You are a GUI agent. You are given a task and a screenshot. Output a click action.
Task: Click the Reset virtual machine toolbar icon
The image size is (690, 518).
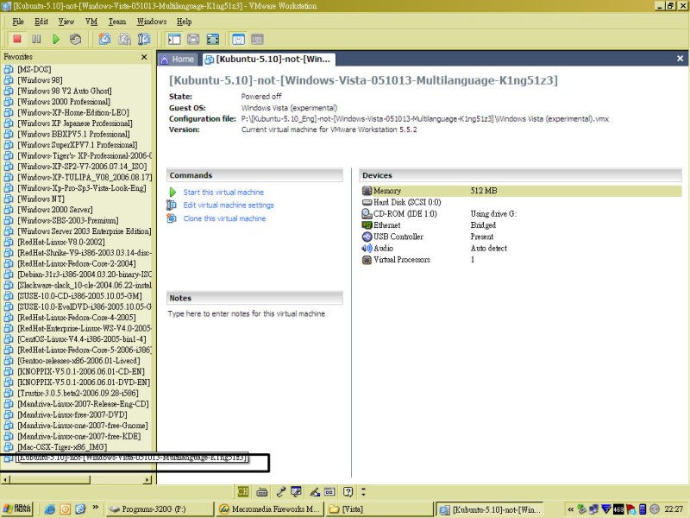(75, 39)
